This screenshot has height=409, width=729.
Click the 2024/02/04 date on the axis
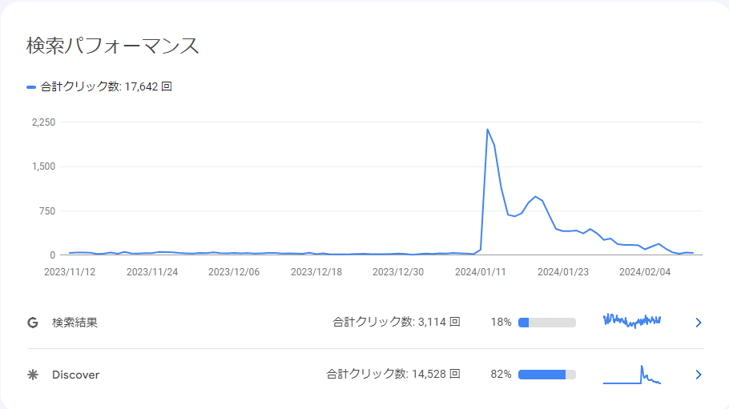pyautogui.click(x=645, y=272)
